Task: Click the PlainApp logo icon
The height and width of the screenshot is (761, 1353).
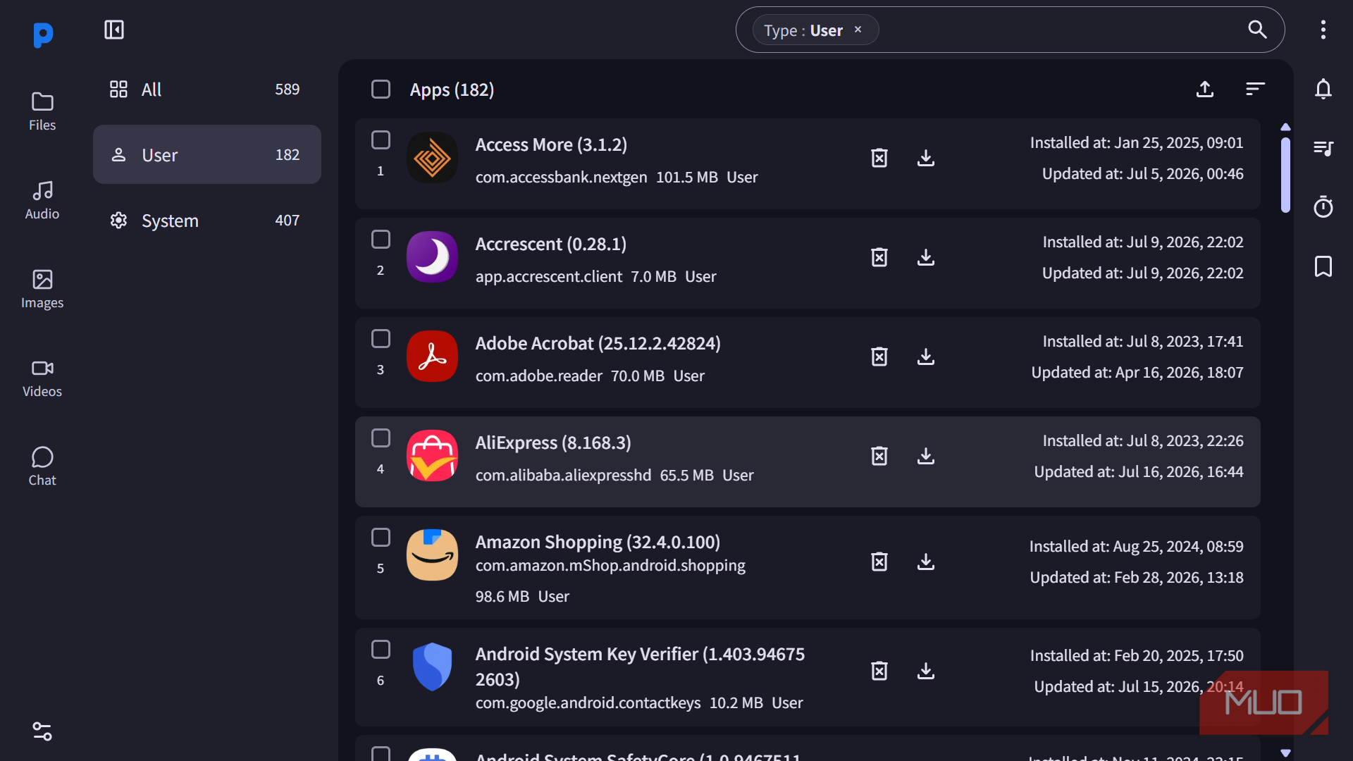Action: pos(43,35)
